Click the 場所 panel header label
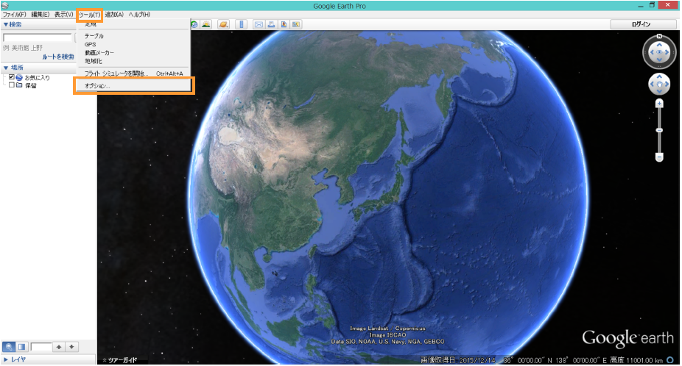The width and height of the screenshot is (682, 366). pos(17,68)
